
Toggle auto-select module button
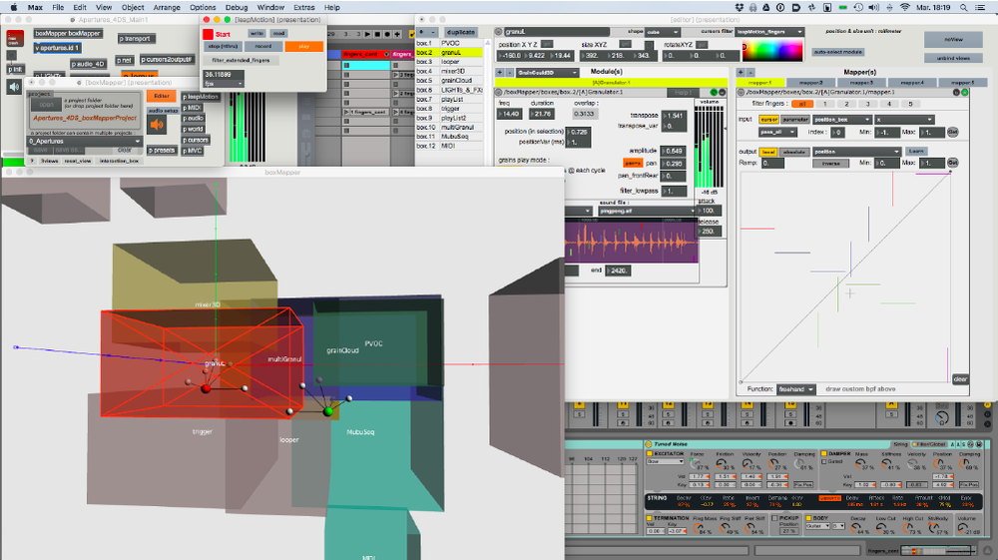point(837,52)
